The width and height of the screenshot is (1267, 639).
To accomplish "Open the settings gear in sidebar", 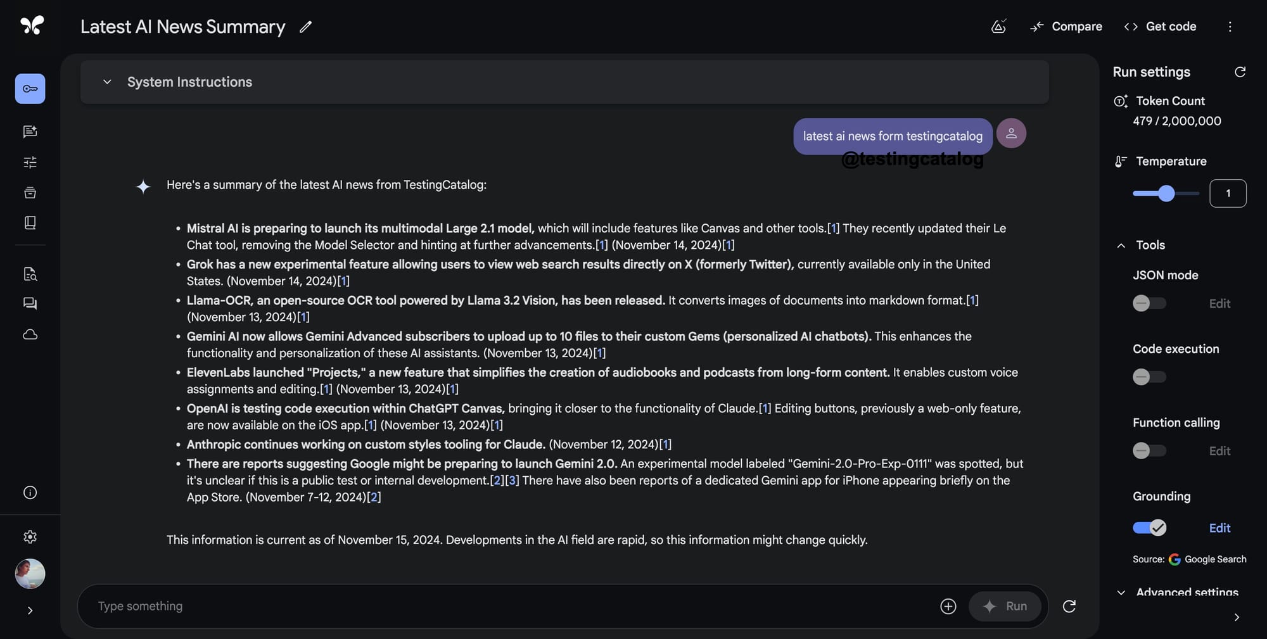I will pyautogui.click(x=30, y=537).
